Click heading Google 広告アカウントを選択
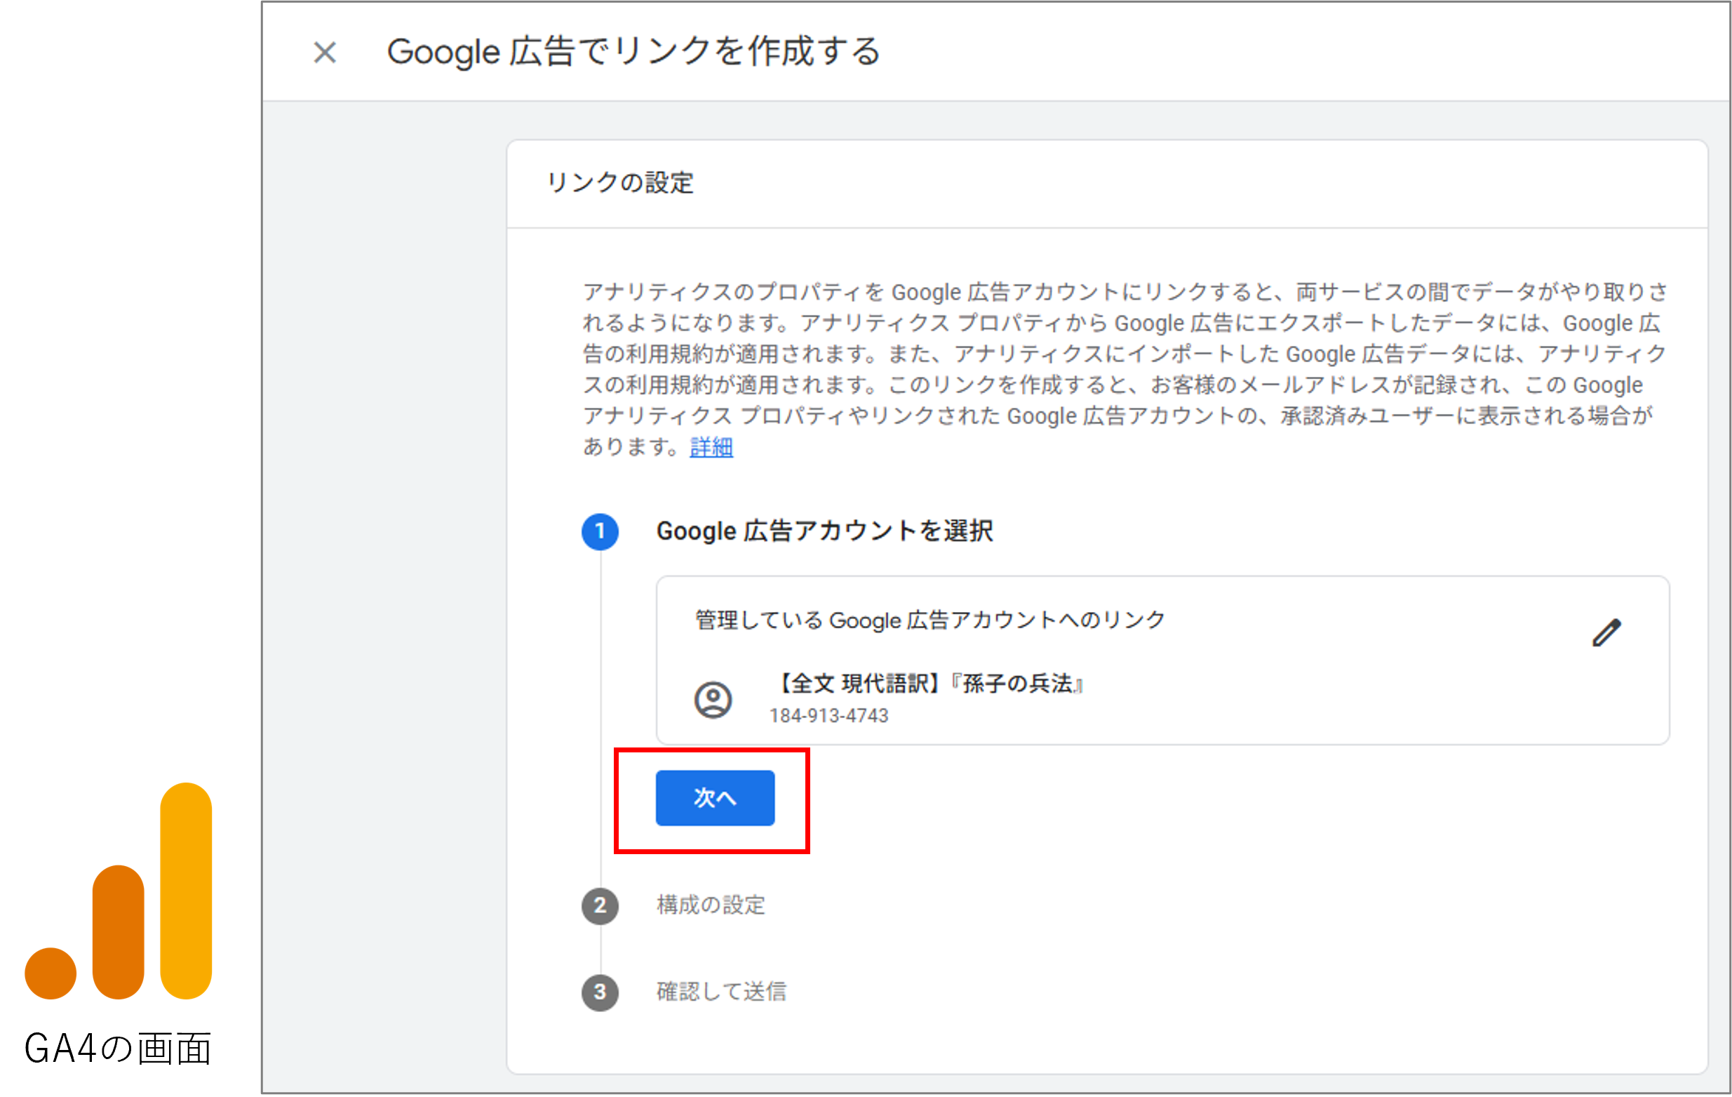Screen dimensions: 1732x1097 tap(824, 531)
